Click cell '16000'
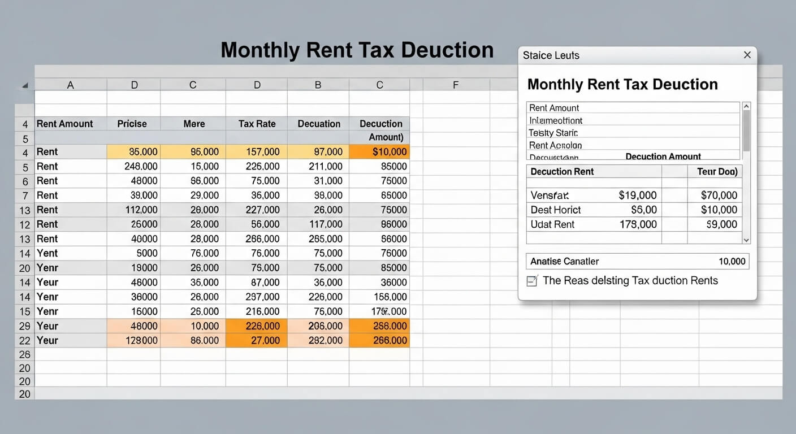This screenshot has height=434, width=796. pyautogui.click(x=134, y=311)
